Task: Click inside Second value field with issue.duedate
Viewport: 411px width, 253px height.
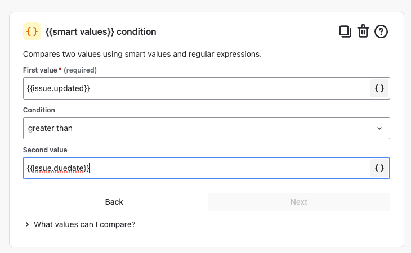Action: pyautogui.click(x=196, y=168)
